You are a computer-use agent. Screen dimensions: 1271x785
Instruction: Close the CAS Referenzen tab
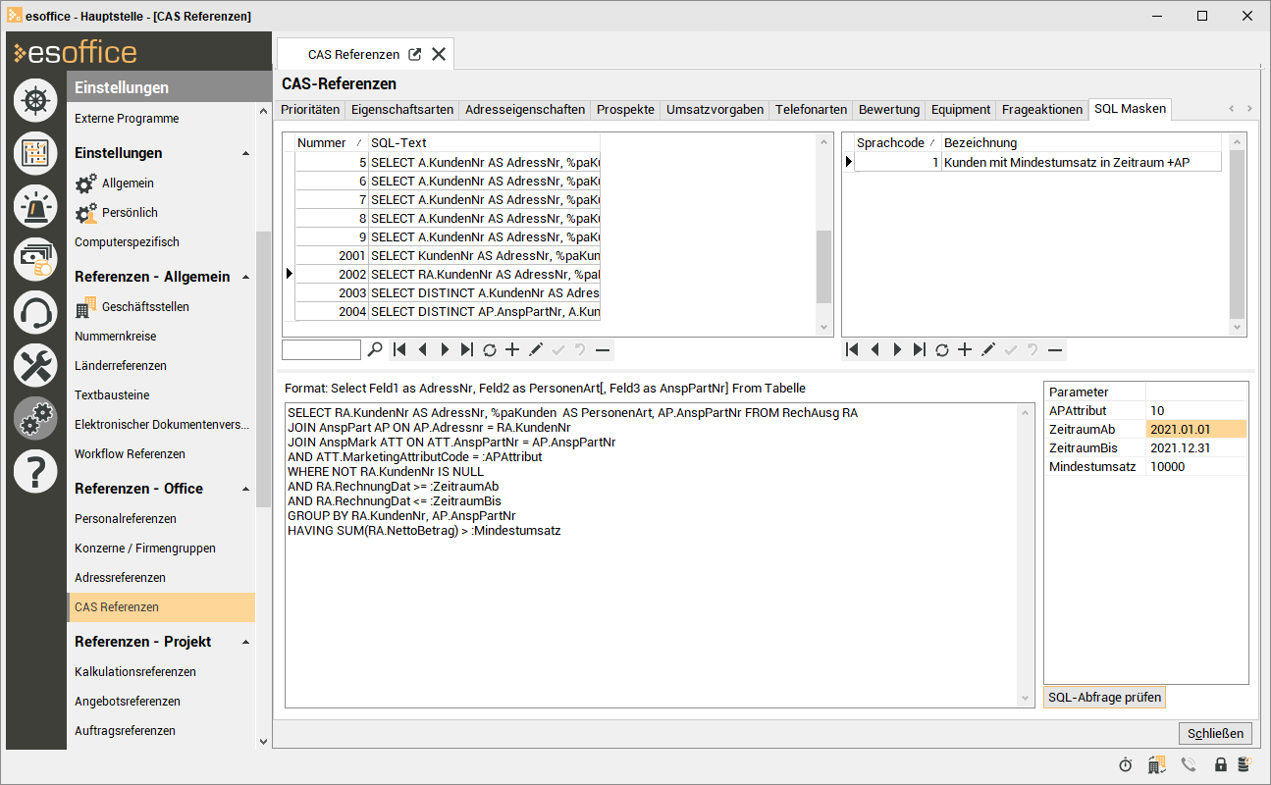[x=439, y=54]
